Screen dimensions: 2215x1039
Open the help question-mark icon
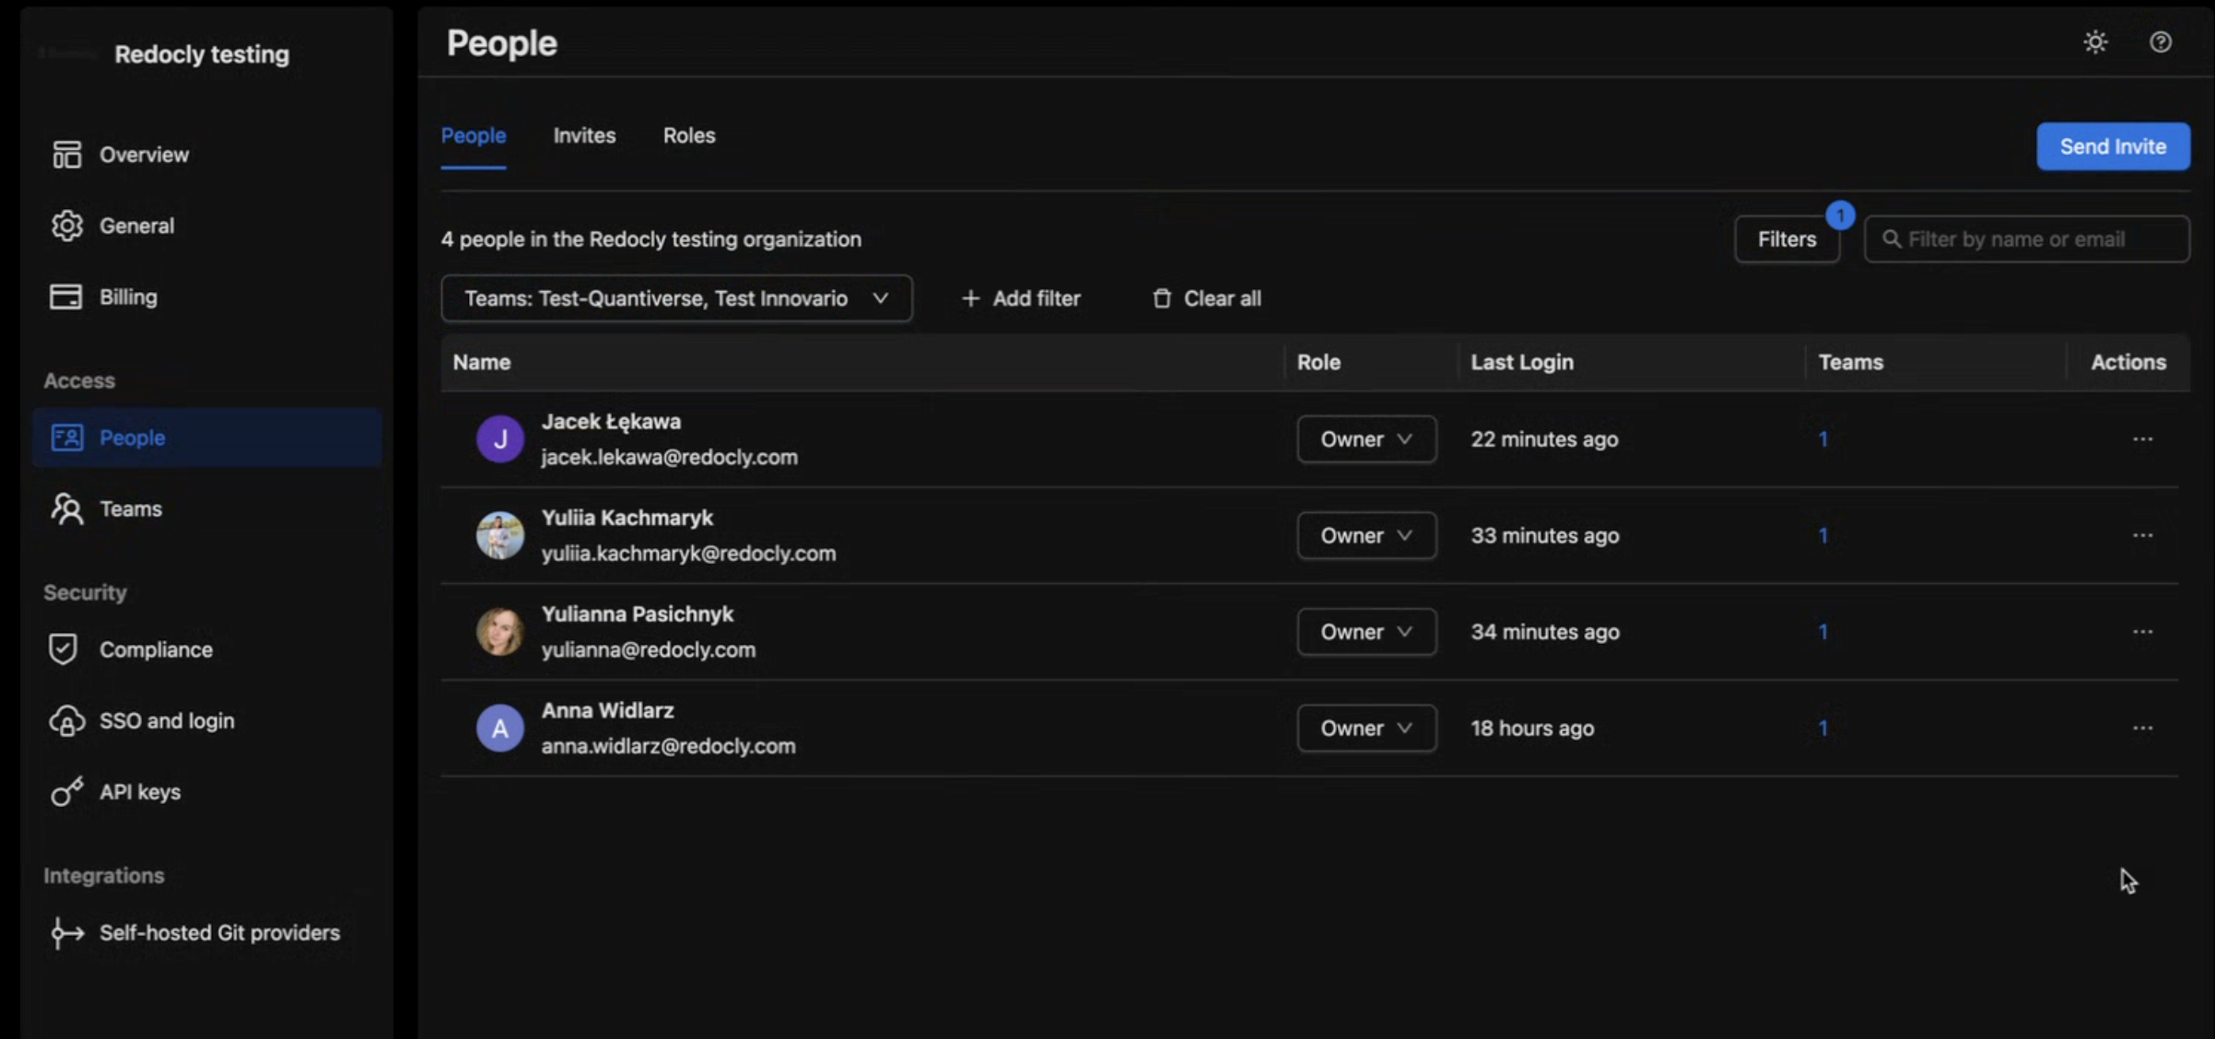point(2161,42)
